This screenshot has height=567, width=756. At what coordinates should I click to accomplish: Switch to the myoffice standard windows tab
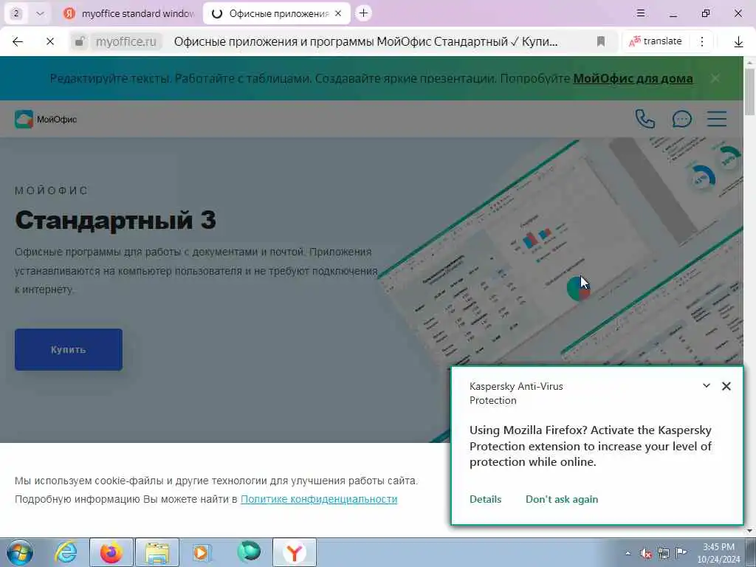tap(128, 13)
